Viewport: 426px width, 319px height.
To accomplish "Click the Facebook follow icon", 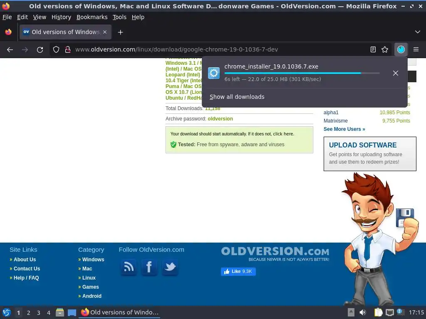I will (149, 267).
